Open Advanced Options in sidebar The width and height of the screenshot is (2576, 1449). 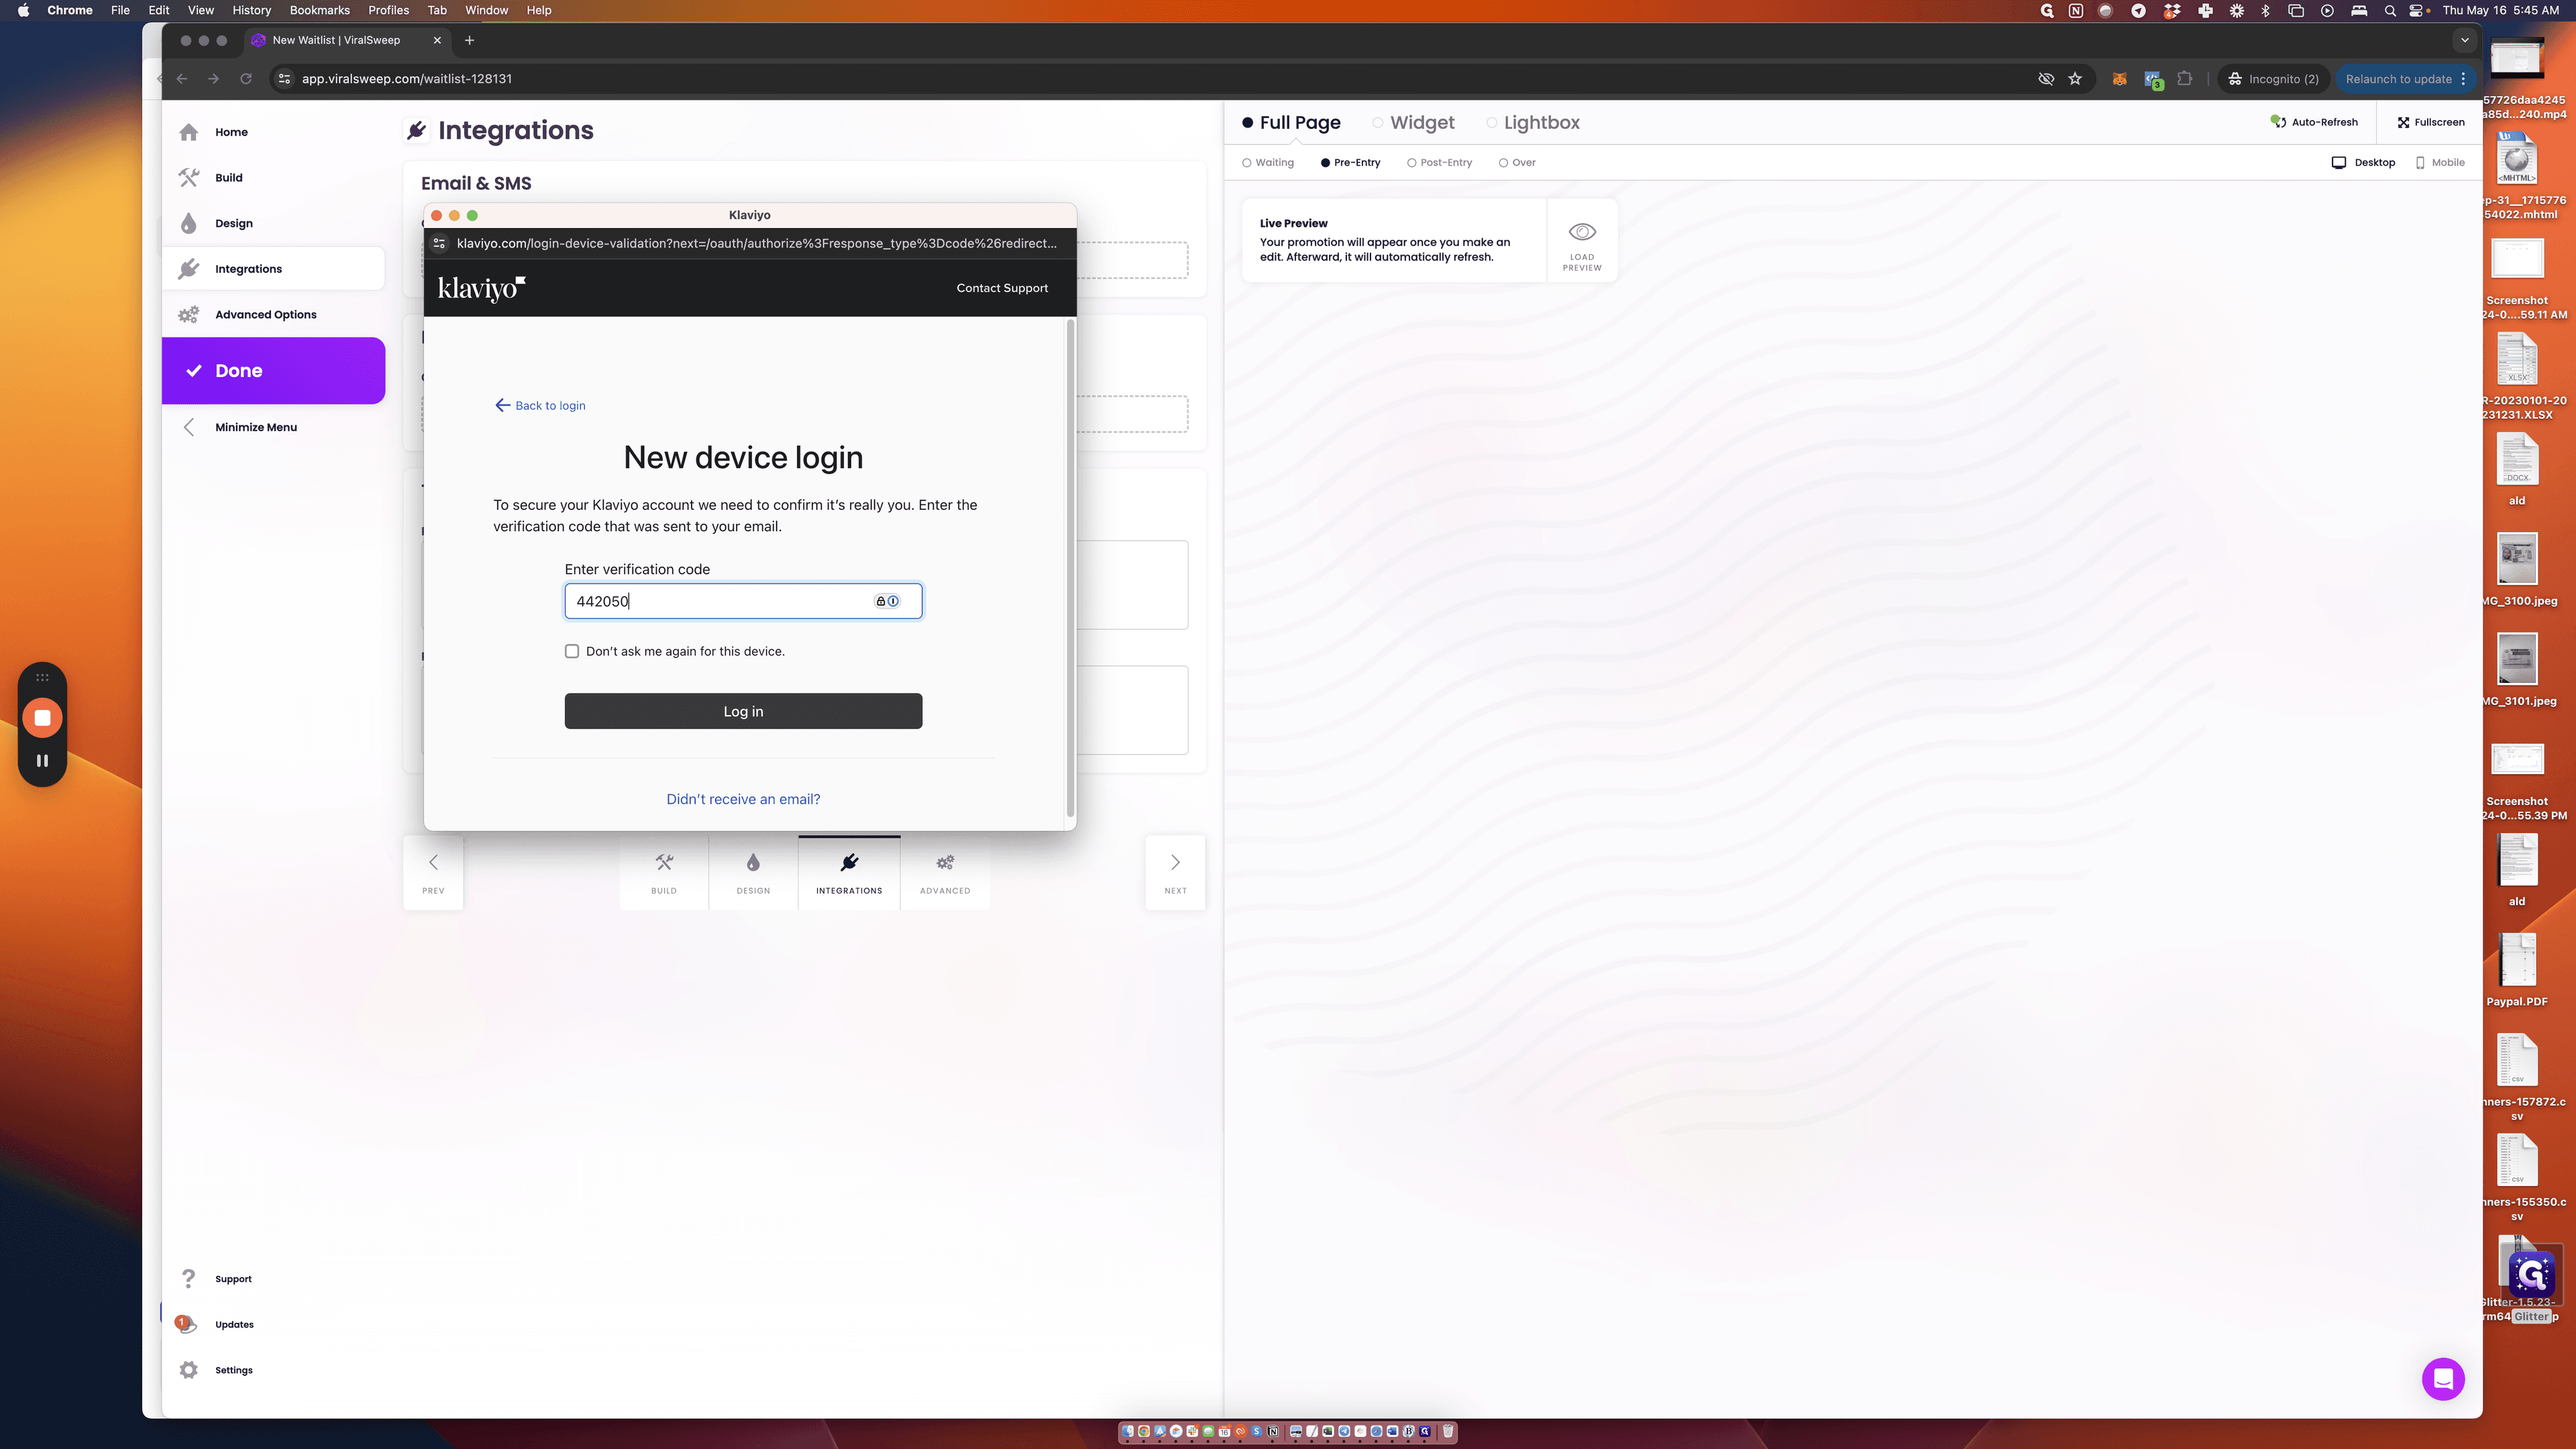pos(265,314)
